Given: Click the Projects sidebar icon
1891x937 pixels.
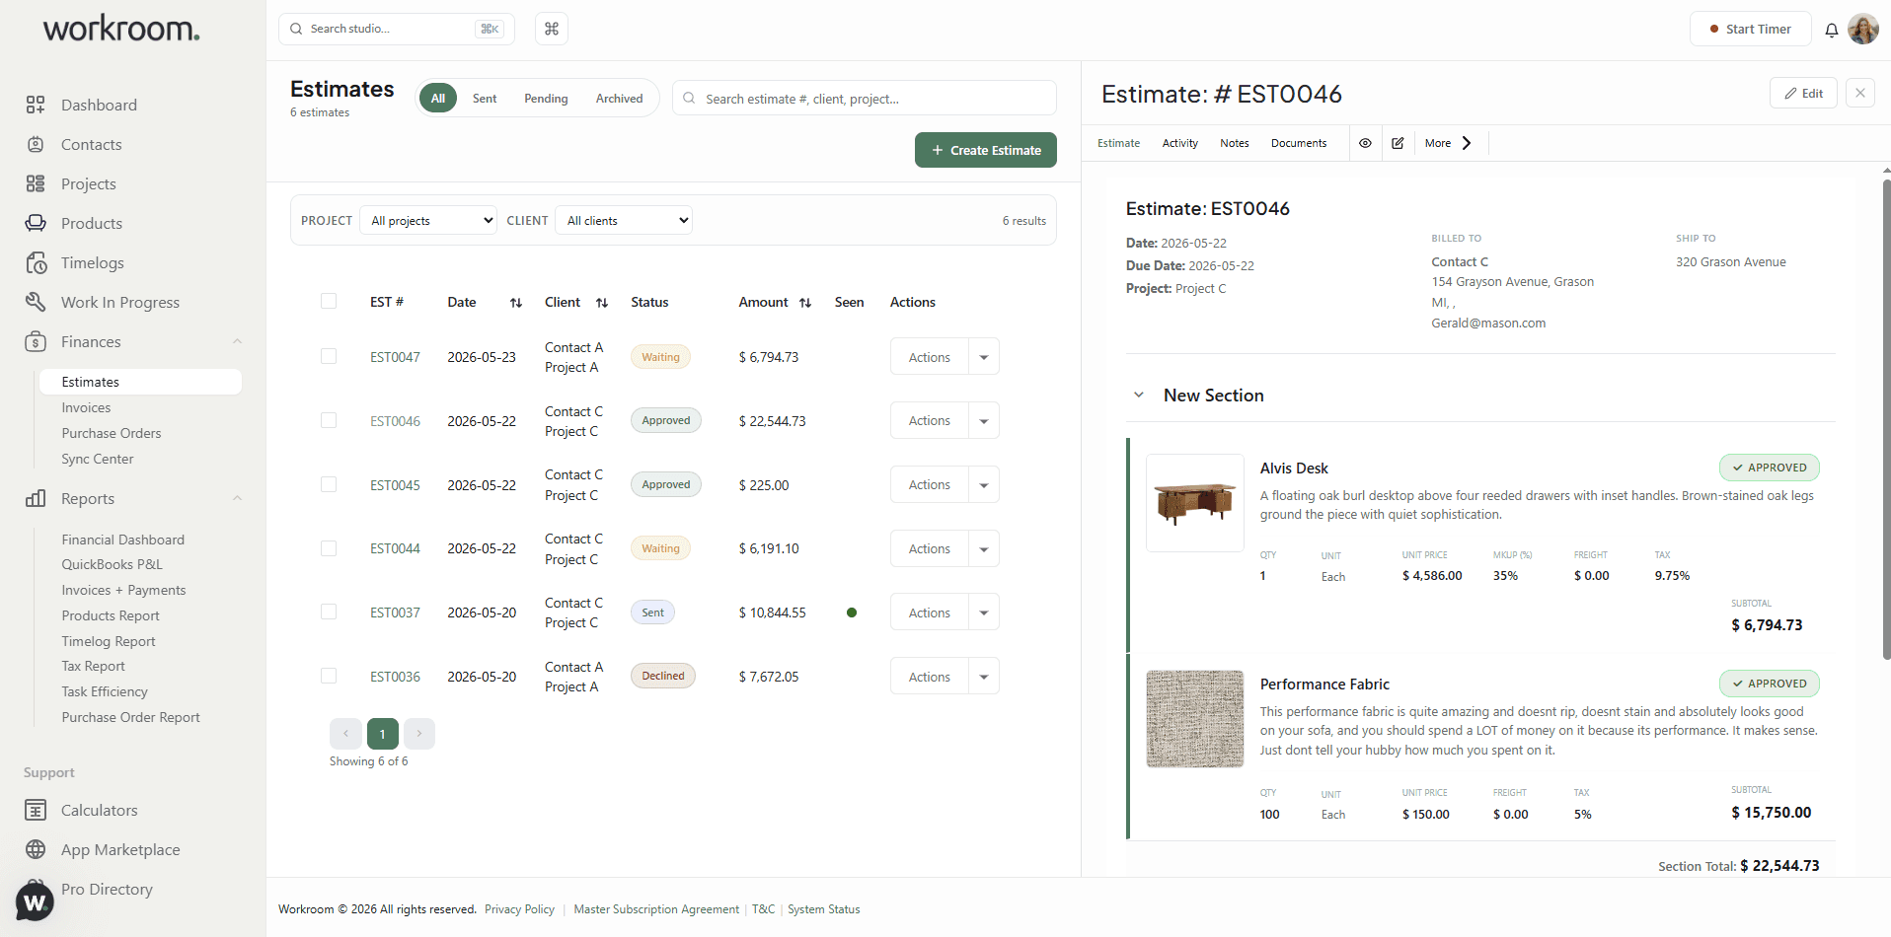Looking at the screenshot, I should click(x=36, y=183).
